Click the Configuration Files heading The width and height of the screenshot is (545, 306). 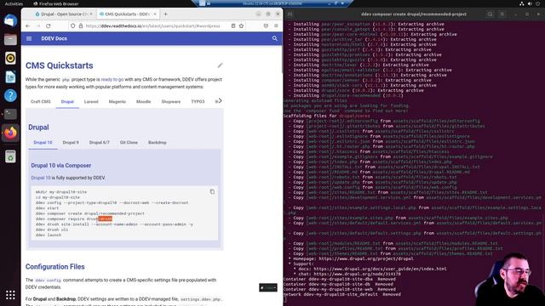(54, 267)
